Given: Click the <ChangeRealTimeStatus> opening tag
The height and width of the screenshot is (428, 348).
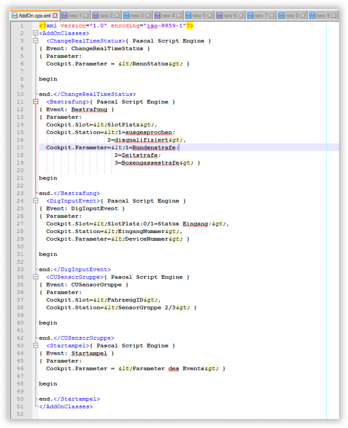Looking at the screenshot, I should coord(86,41).
